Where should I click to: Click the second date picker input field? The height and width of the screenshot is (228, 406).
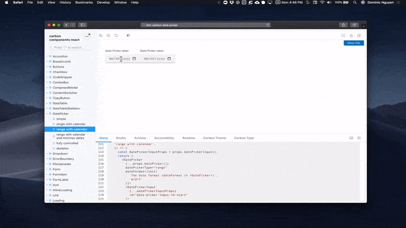[157, 59]
